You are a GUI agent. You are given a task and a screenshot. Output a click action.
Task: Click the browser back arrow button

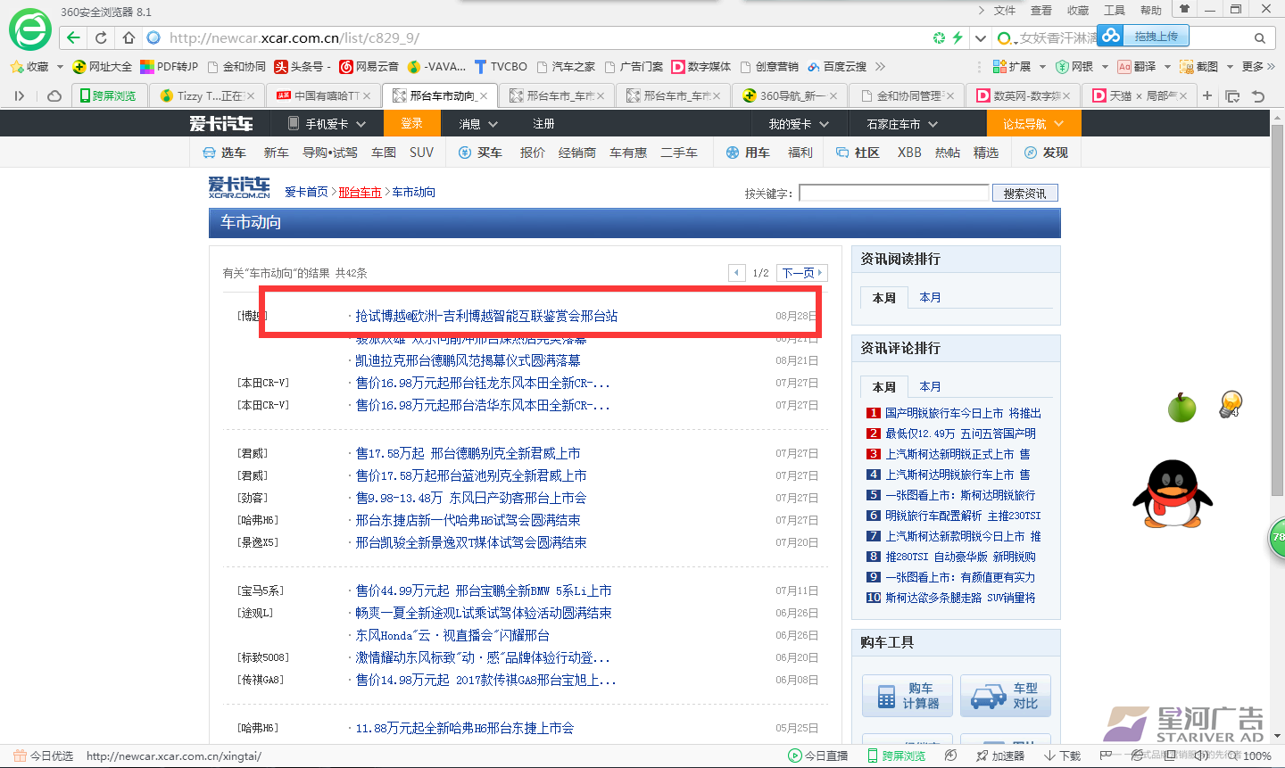coord(74,37)
